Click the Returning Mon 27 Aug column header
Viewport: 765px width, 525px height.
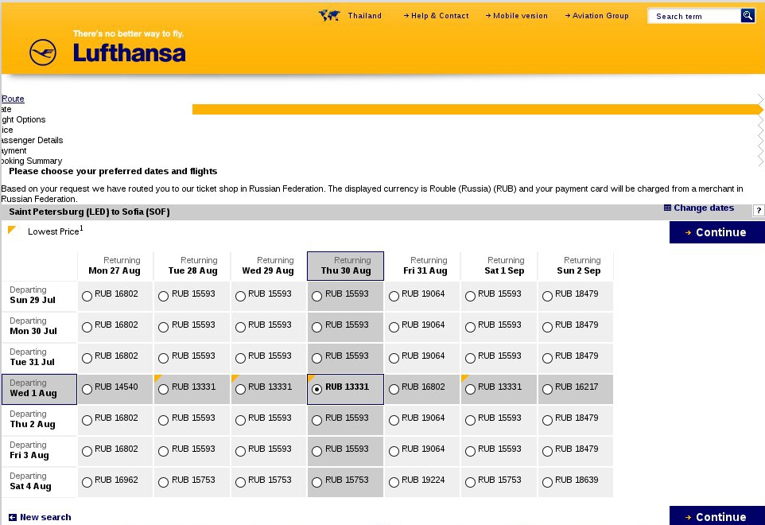tap(115, 266)
